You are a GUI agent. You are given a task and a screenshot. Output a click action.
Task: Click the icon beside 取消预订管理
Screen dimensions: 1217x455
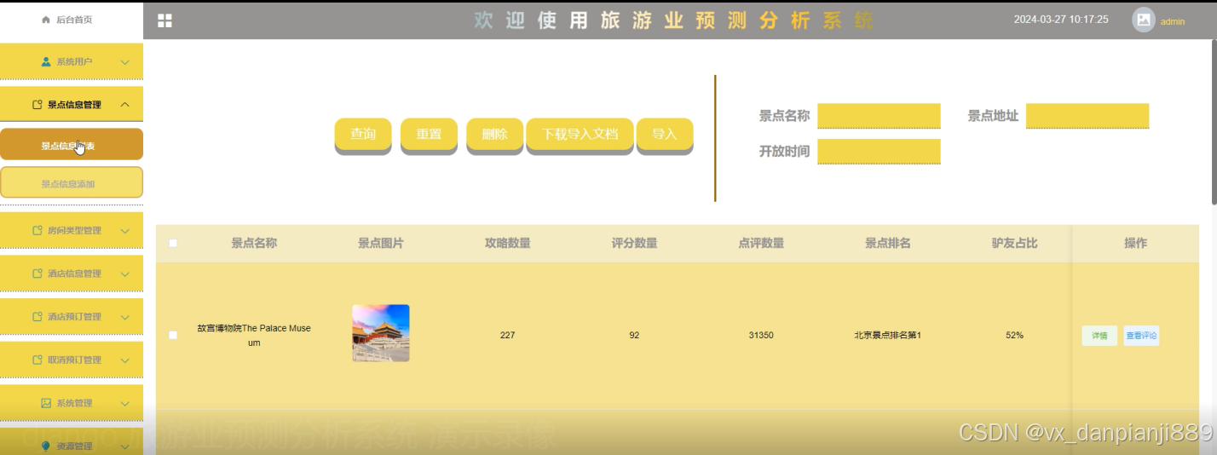tap(37, 360)
